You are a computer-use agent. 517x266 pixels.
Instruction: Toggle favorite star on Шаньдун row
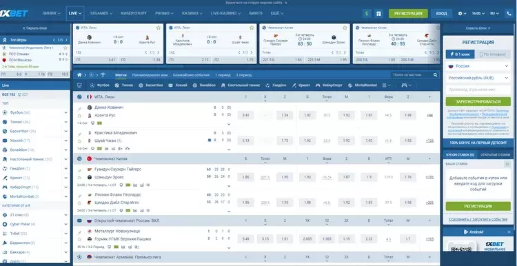point(79,177)
